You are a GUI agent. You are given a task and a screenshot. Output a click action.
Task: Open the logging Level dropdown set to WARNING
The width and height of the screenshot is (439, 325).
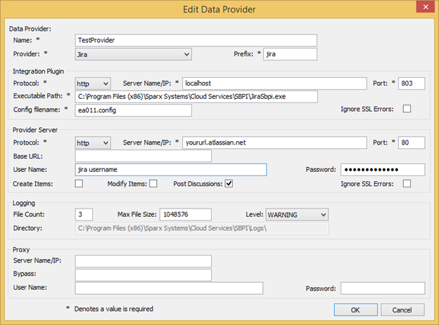(296, 214)
